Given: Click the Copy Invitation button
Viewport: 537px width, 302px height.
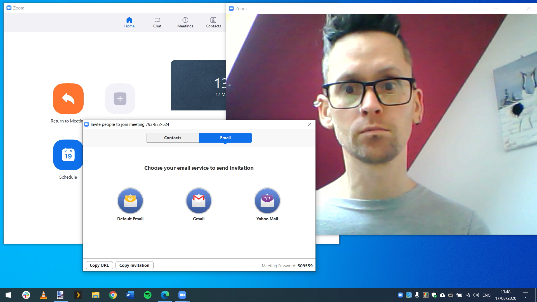Looking at the screenshot, I should [x=134, y=265].
